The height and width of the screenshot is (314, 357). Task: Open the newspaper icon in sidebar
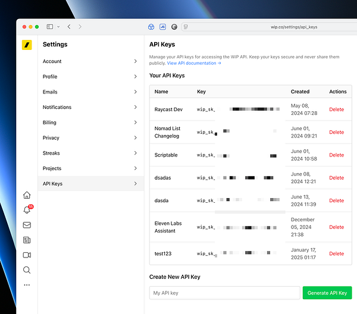coord(27,240)
